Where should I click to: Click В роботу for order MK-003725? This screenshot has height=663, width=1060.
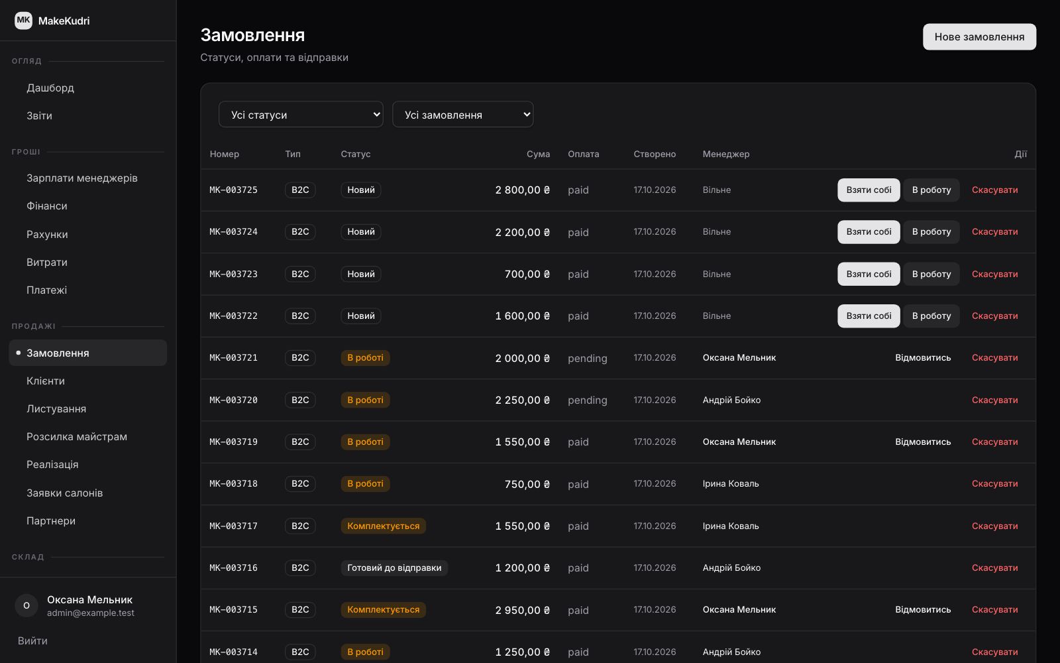(931, 190)
